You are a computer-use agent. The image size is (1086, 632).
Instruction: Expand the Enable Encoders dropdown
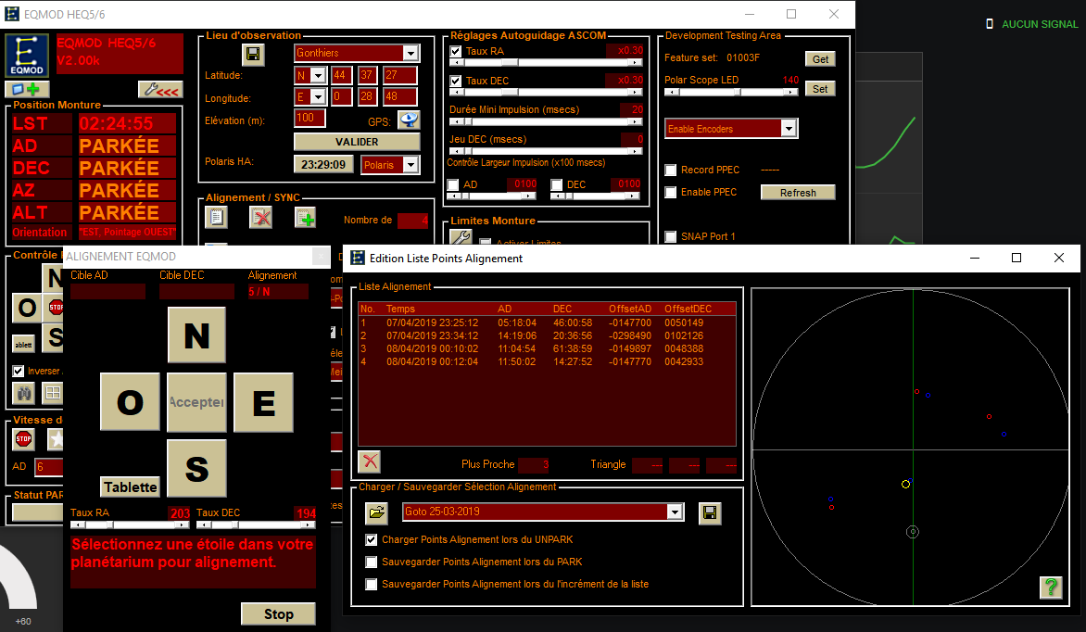tap(789, 128)
